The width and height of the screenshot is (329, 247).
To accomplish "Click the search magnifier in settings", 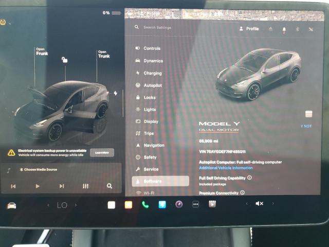I will pyautogui.click(x=137, y=27).
